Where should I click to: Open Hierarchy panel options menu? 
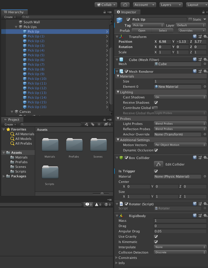pyautogui.click(x=110, y=12)
